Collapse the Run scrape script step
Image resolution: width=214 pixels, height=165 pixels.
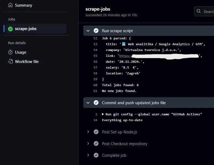point(88,31)
